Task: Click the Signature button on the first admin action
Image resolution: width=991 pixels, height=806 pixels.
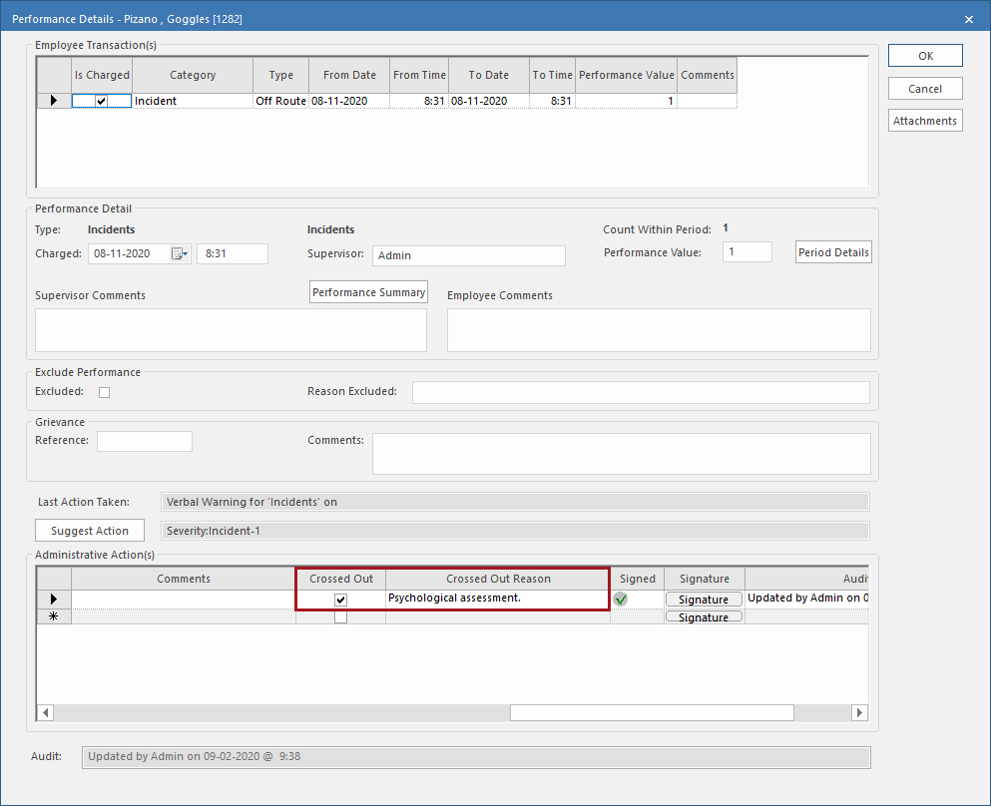Action: pyautogui.click(x=703, y=599)
